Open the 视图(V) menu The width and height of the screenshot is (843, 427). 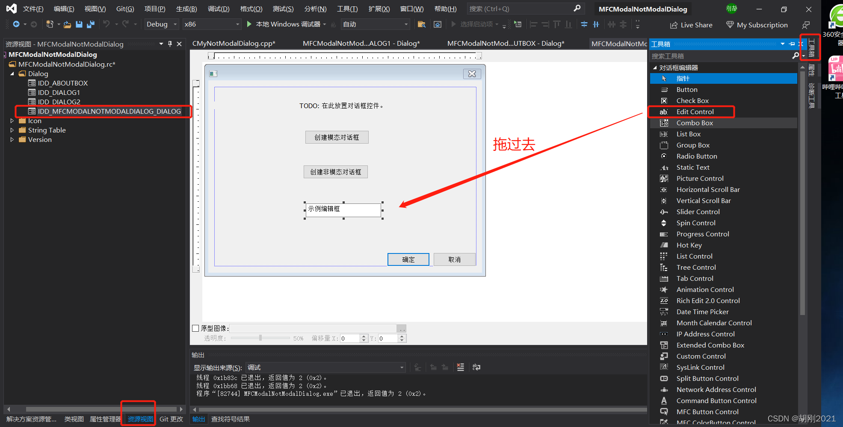[x=95, y=9]
